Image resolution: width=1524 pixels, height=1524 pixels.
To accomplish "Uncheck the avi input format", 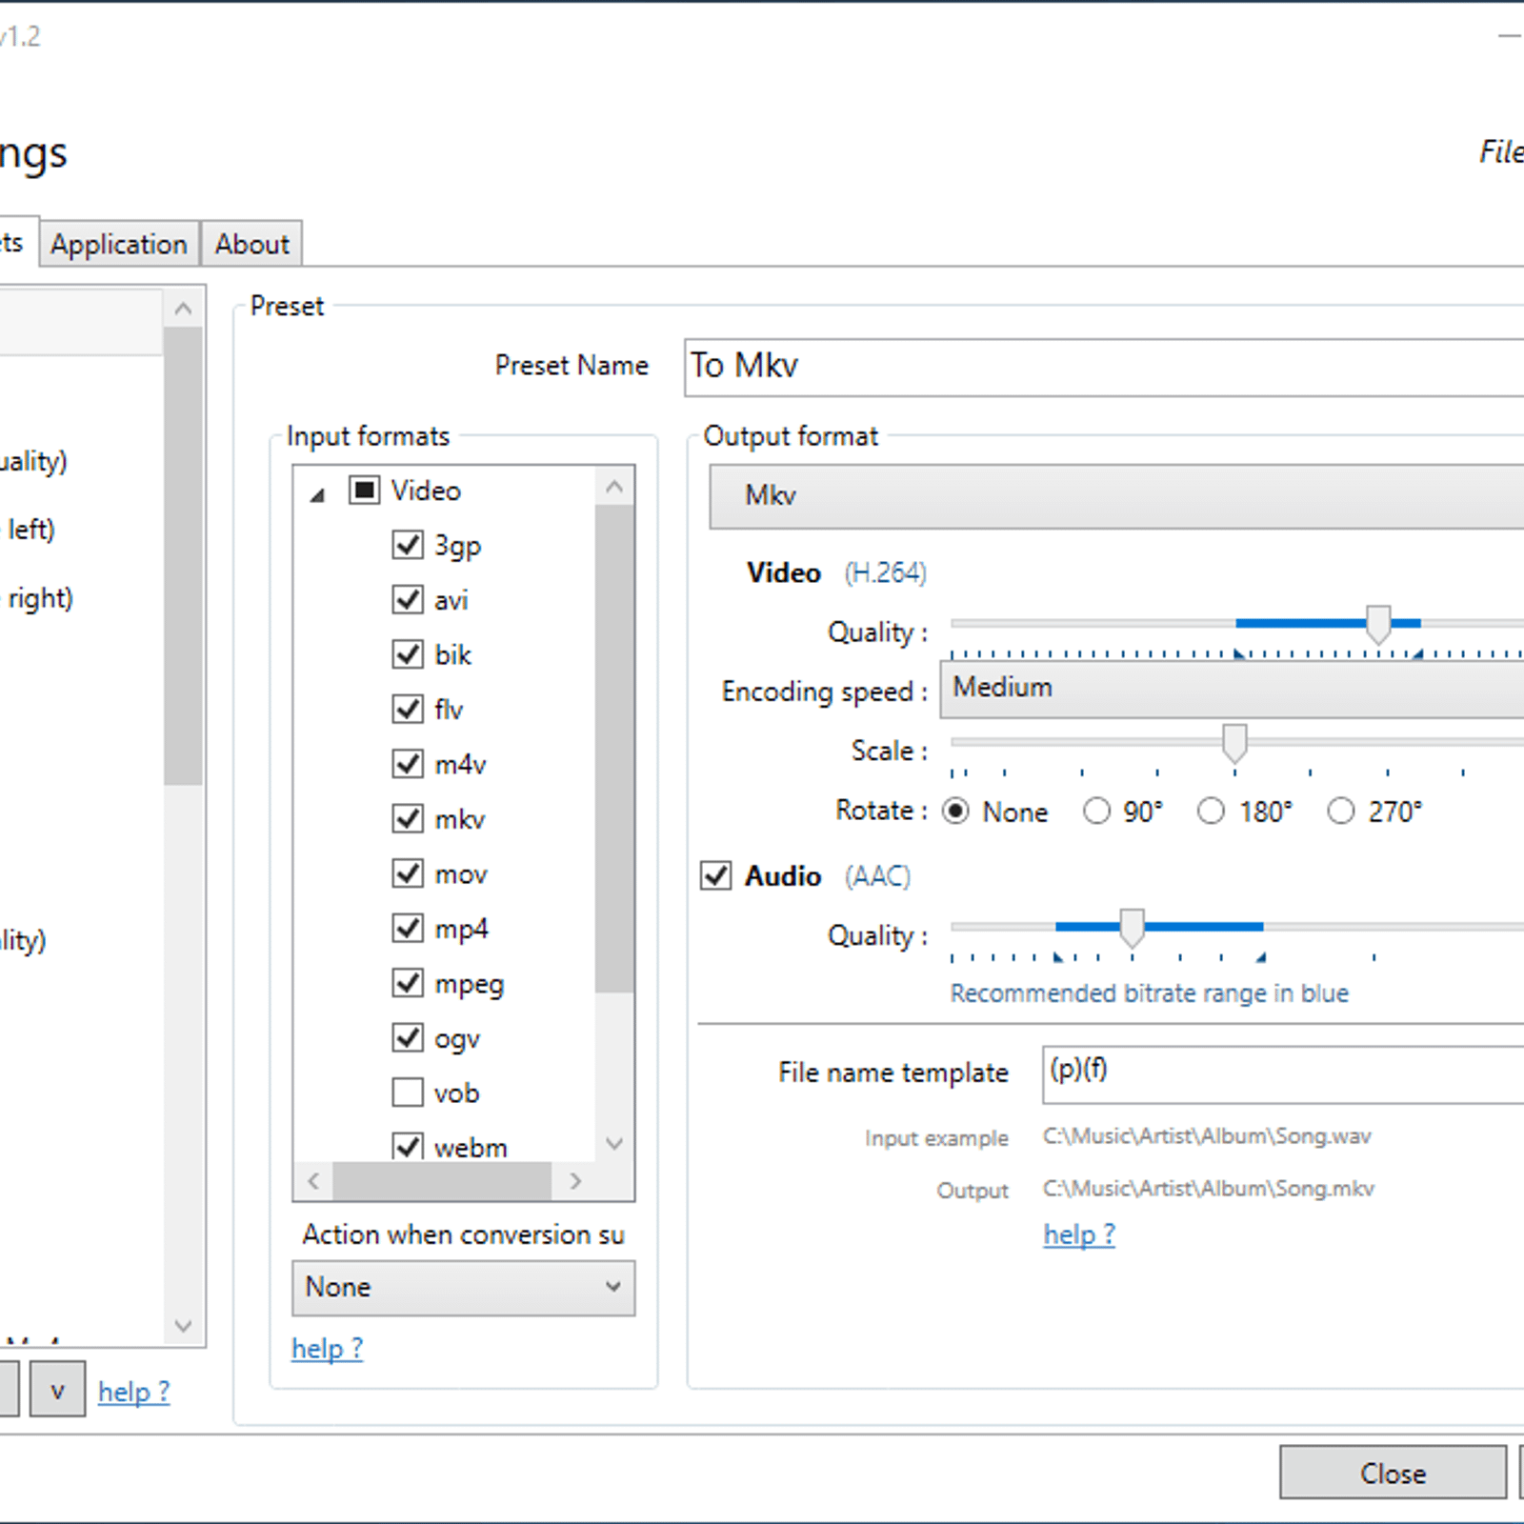I will 408,599.
